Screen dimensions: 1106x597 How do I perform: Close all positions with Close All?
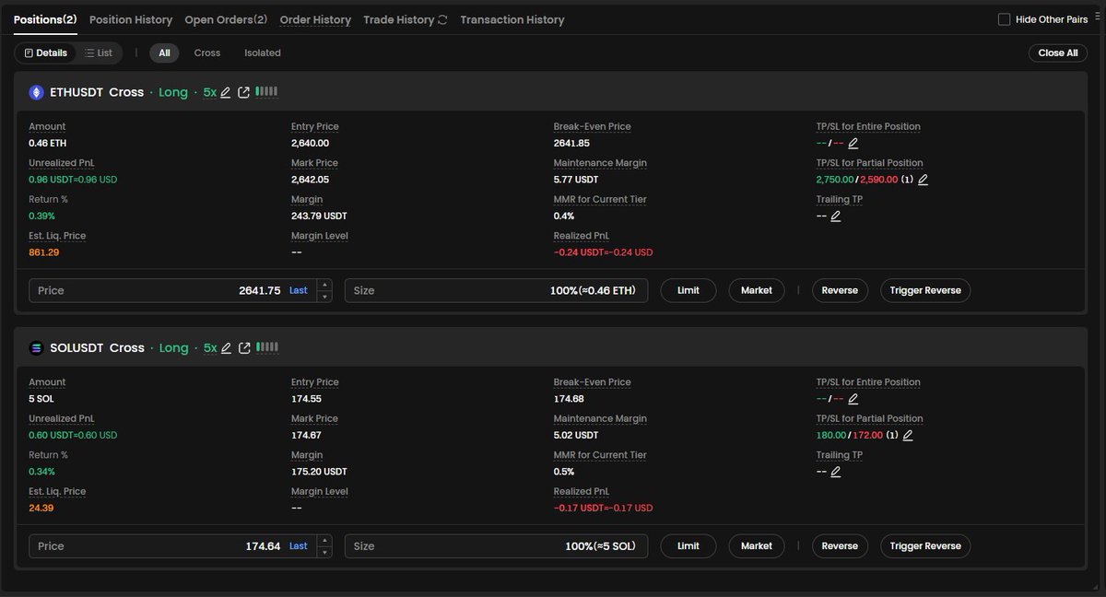(x=1058, y=53)
